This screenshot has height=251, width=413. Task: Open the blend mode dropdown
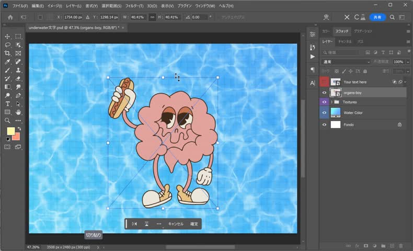pos(345,62)
